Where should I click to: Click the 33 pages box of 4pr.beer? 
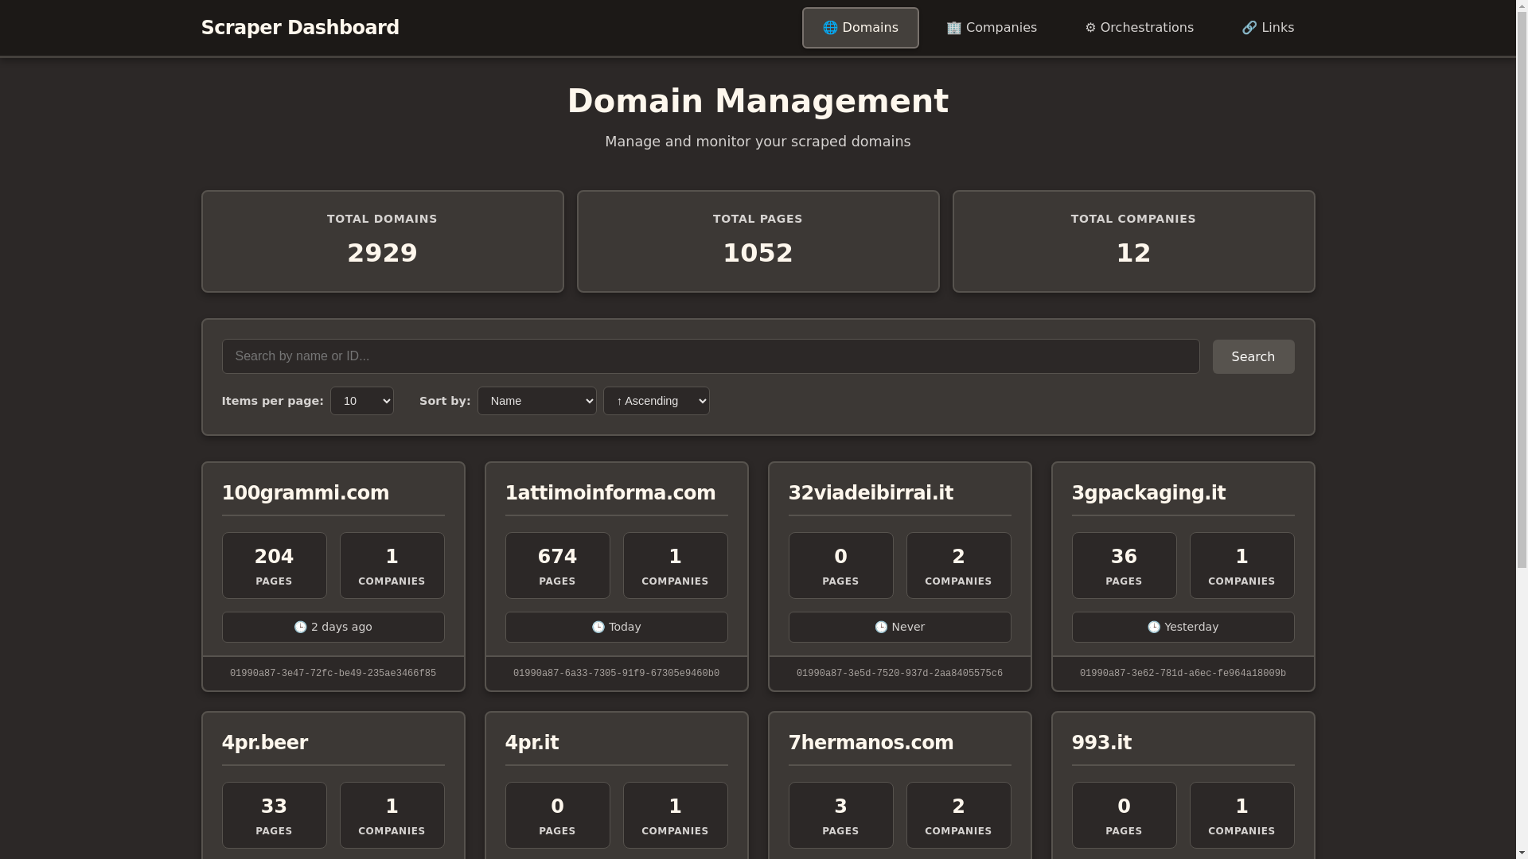(274, 815)
